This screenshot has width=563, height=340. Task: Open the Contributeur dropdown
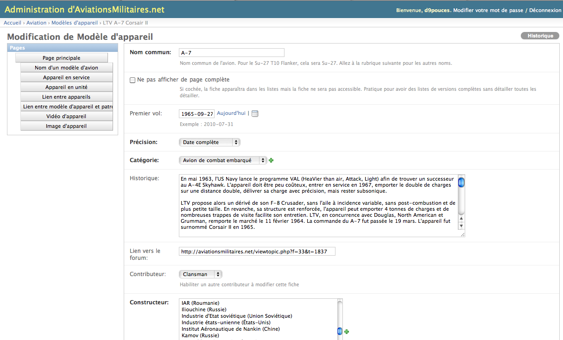point(200,274)
